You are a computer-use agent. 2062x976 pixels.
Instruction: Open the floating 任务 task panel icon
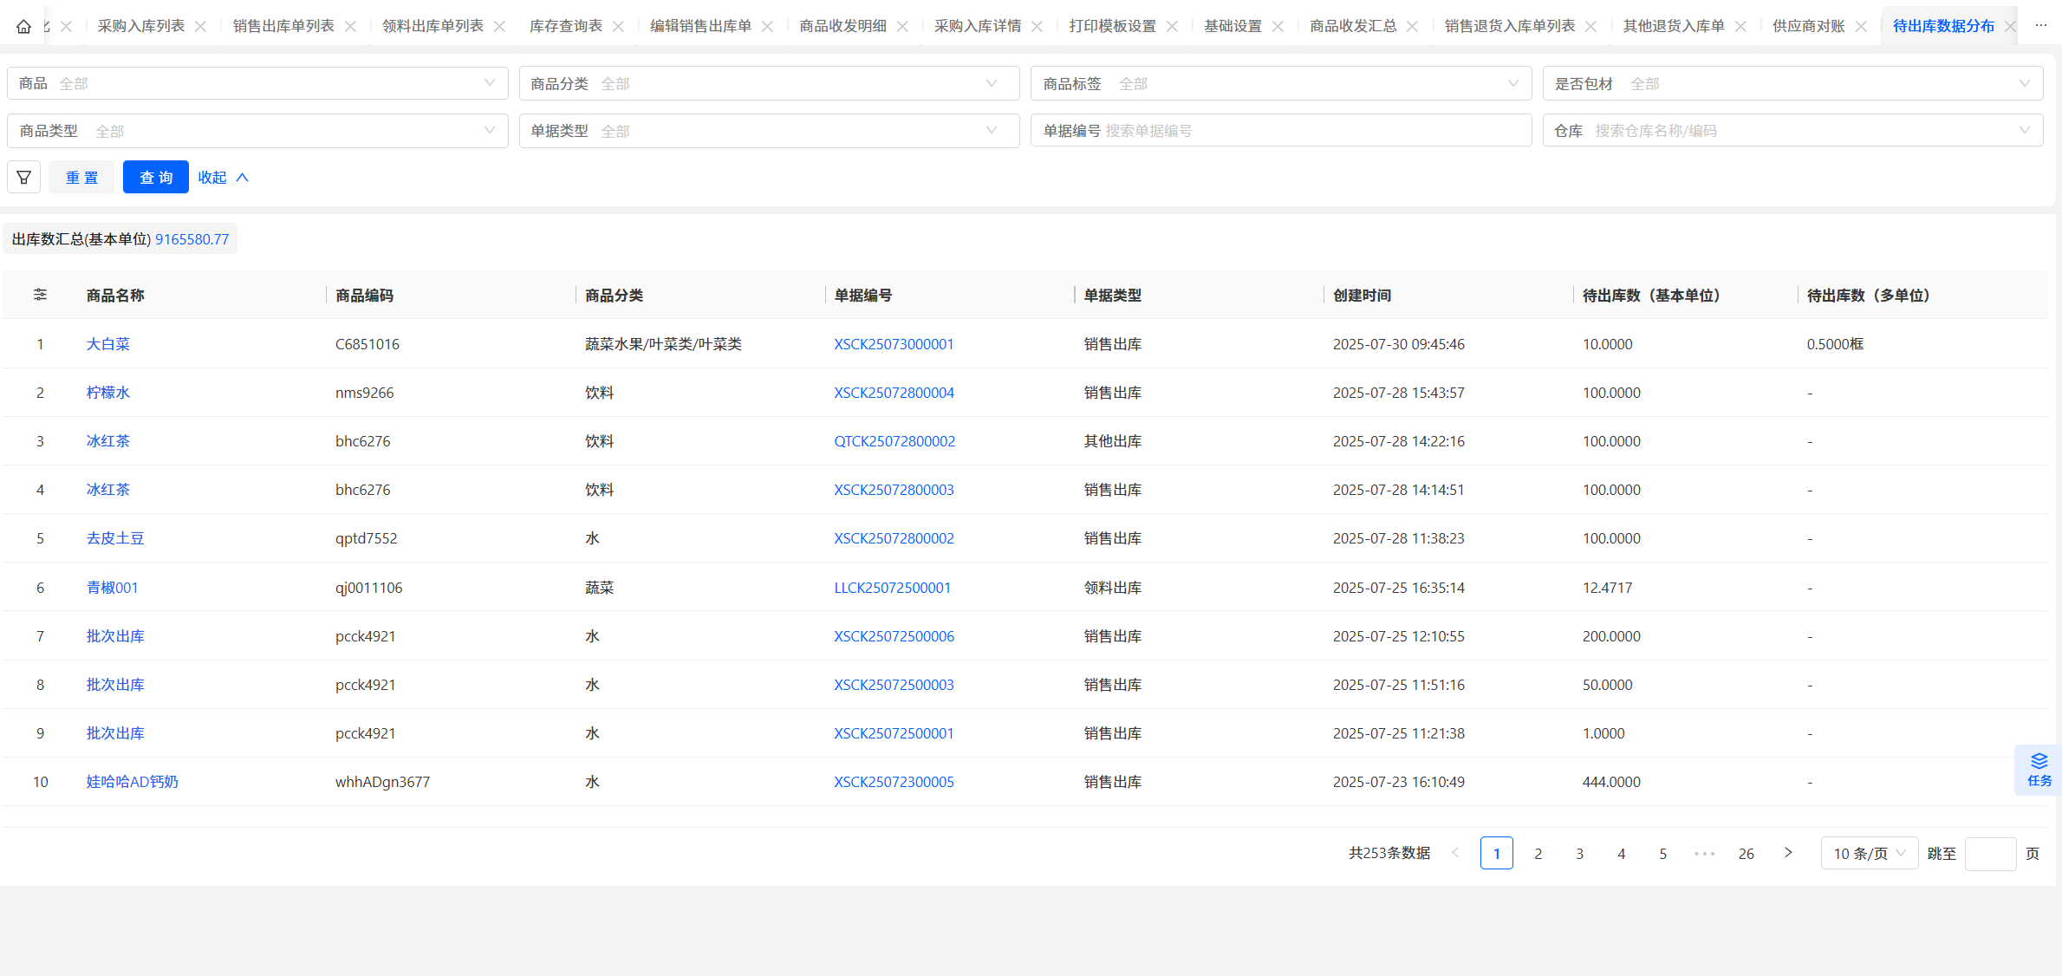[2039, 770]
